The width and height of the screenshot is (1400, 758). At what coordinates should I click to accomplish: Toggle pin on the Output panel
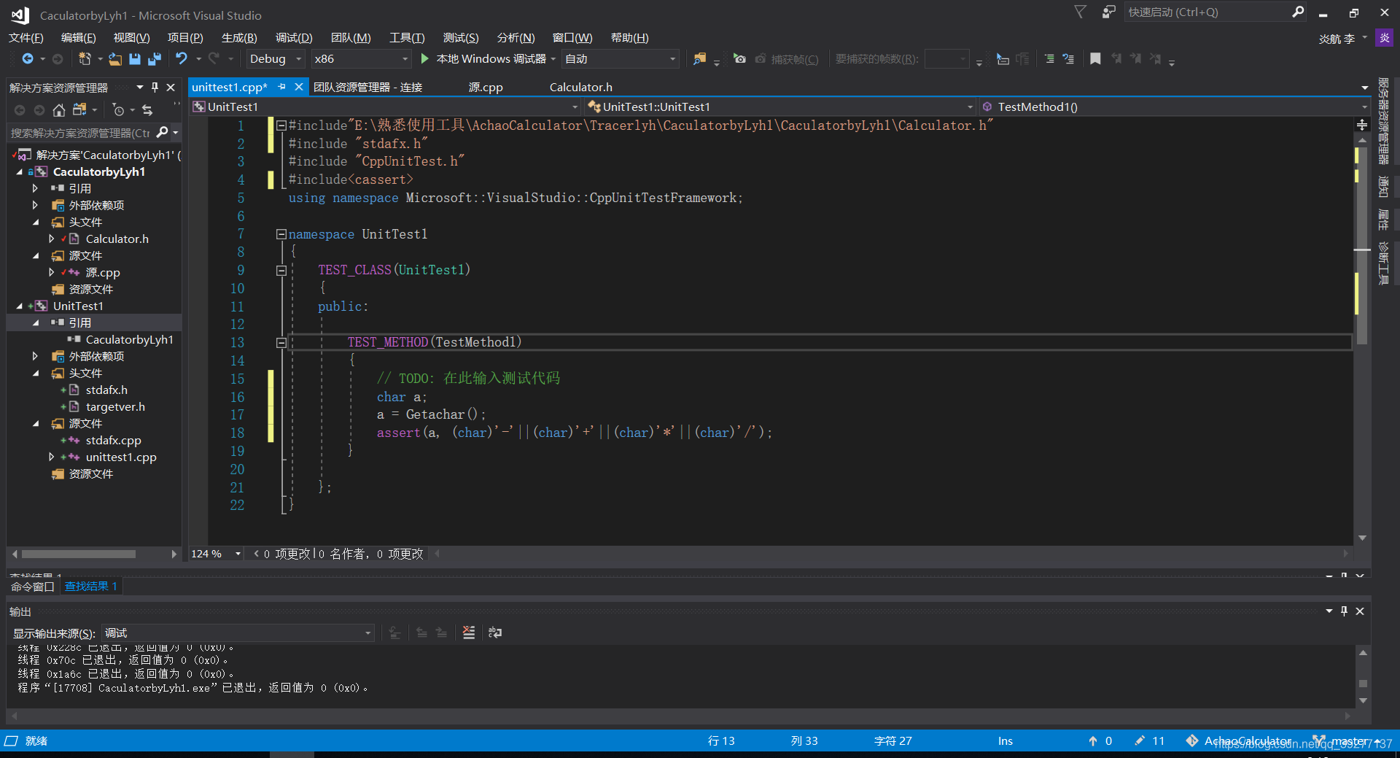click(x=1345, y=611)
